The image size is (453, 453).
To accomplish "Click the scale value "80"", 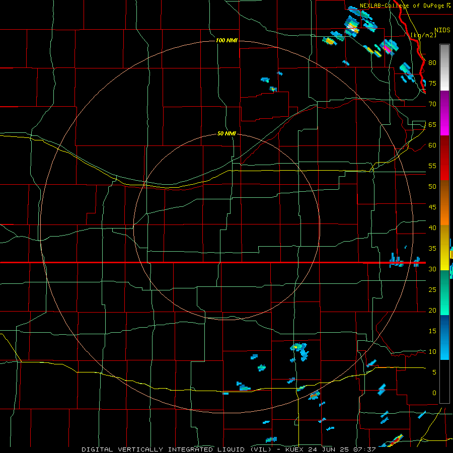I will [x=432, y=63].
